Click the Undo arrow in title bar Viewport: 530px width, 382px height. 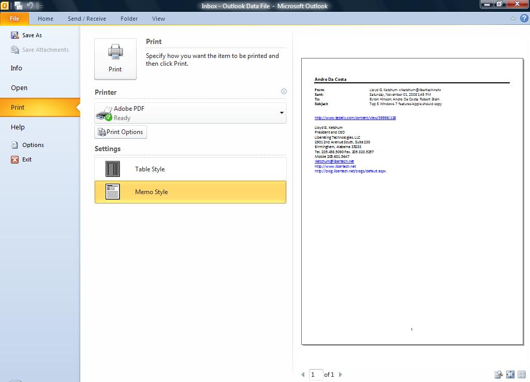30,5
